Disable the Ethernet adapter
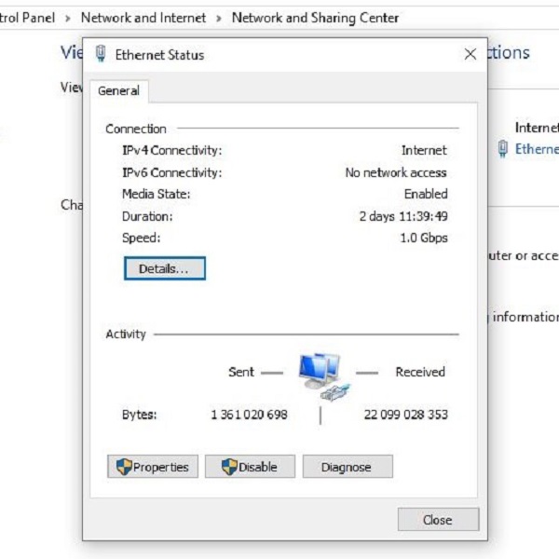The height and width of the screenshot is (559, 559). [x=250, y=467]
